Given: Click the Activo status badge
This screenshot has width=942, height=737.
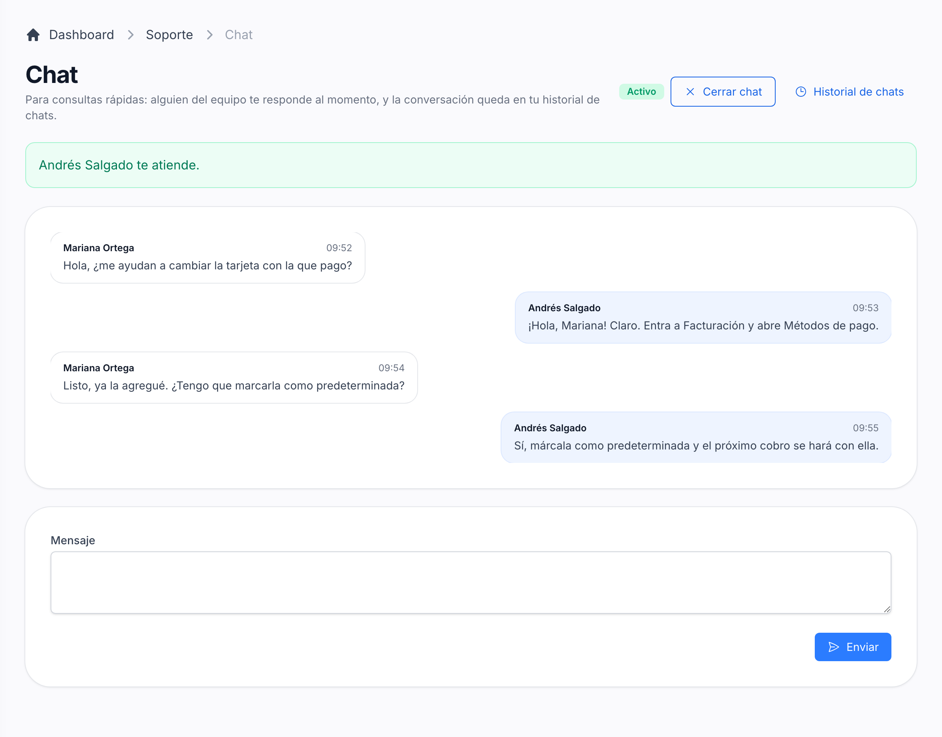Looking at the screenshot, I should (641, 92).
